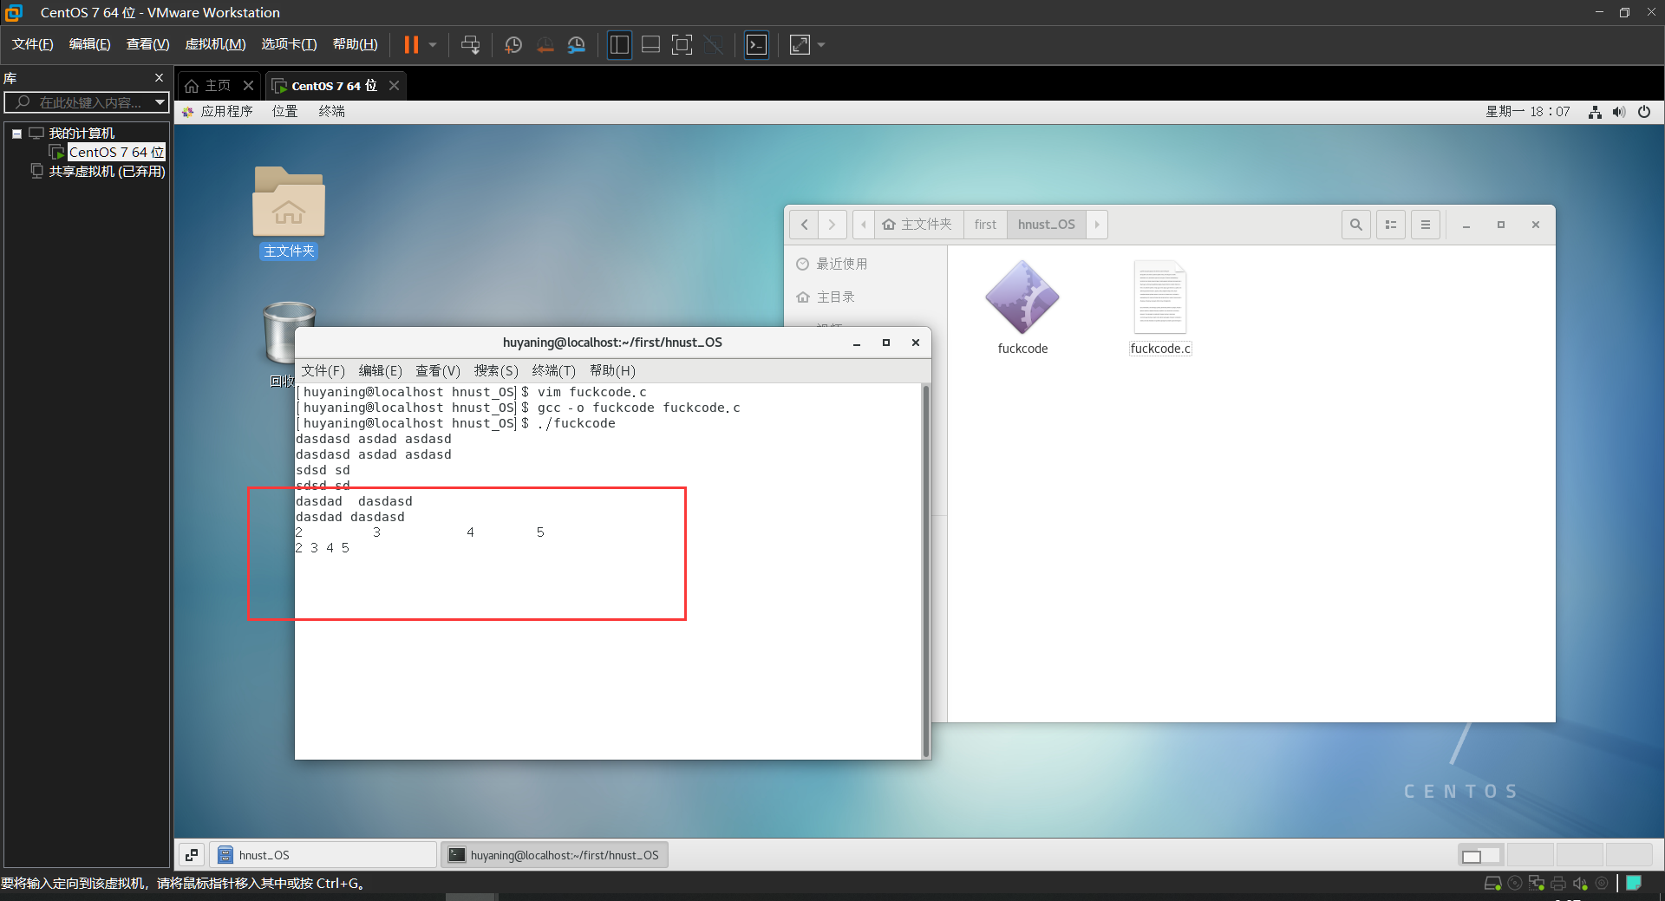1665x901 pixels.
Task: Open the terminal 搜索(S) menu
Action: [496, 370]
